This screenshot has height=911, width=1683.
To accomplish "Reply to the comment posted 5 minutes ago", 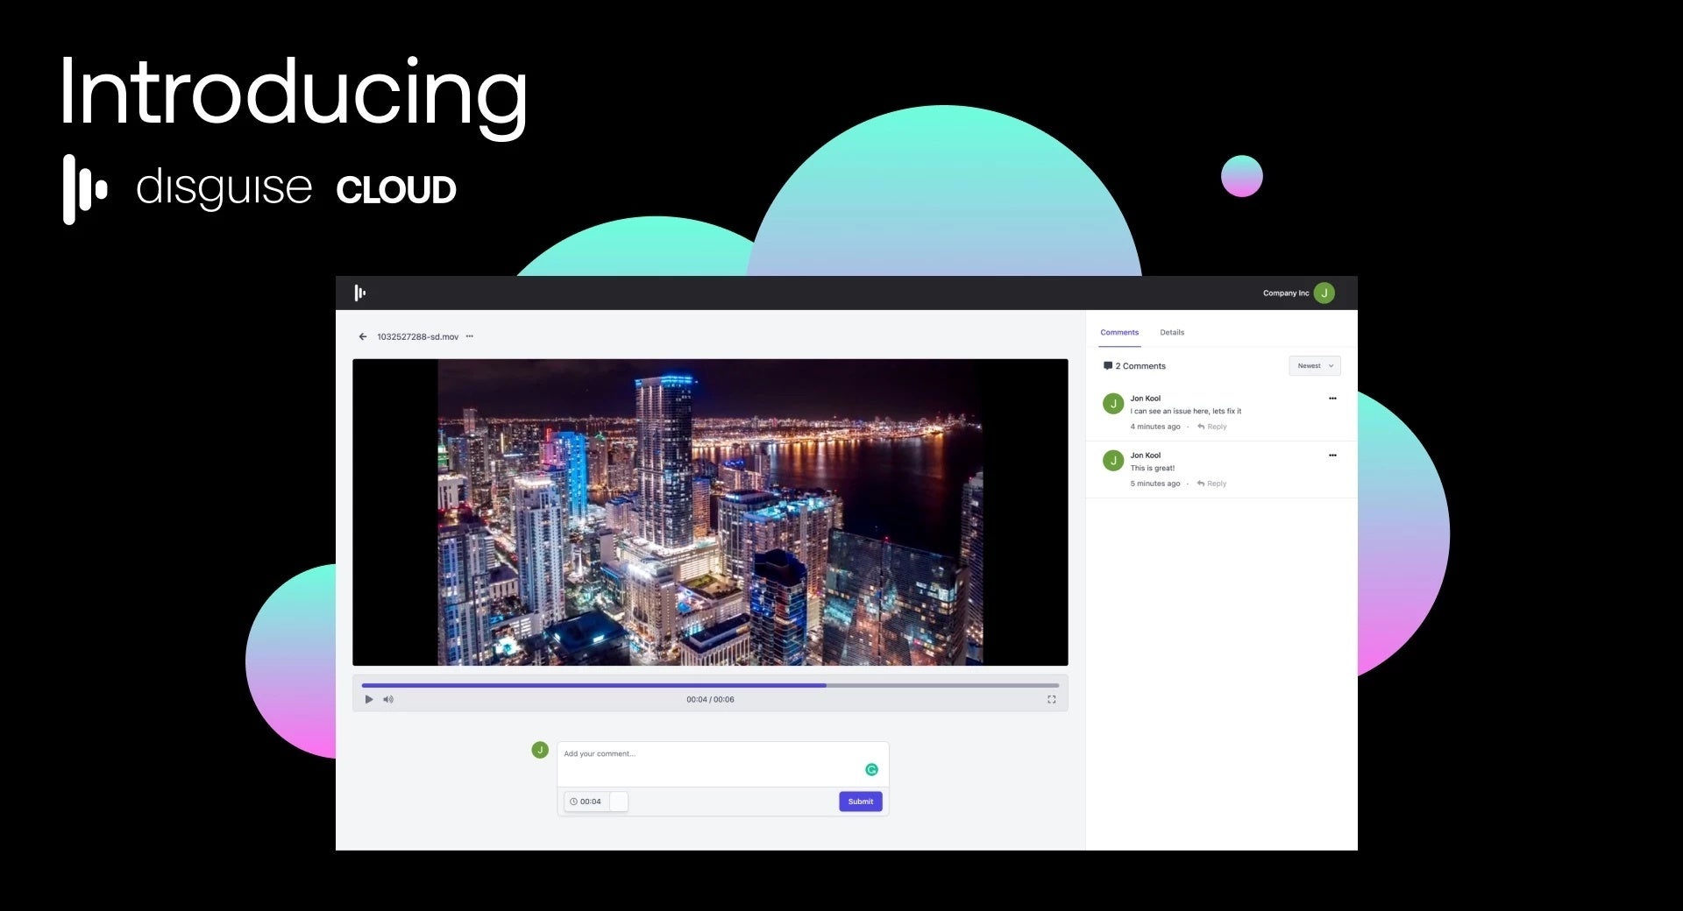I will [x=1212, y=484].
